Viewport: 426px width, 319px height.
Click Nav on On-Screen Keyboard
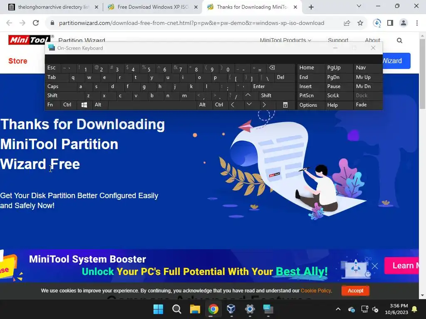(368, 68)
